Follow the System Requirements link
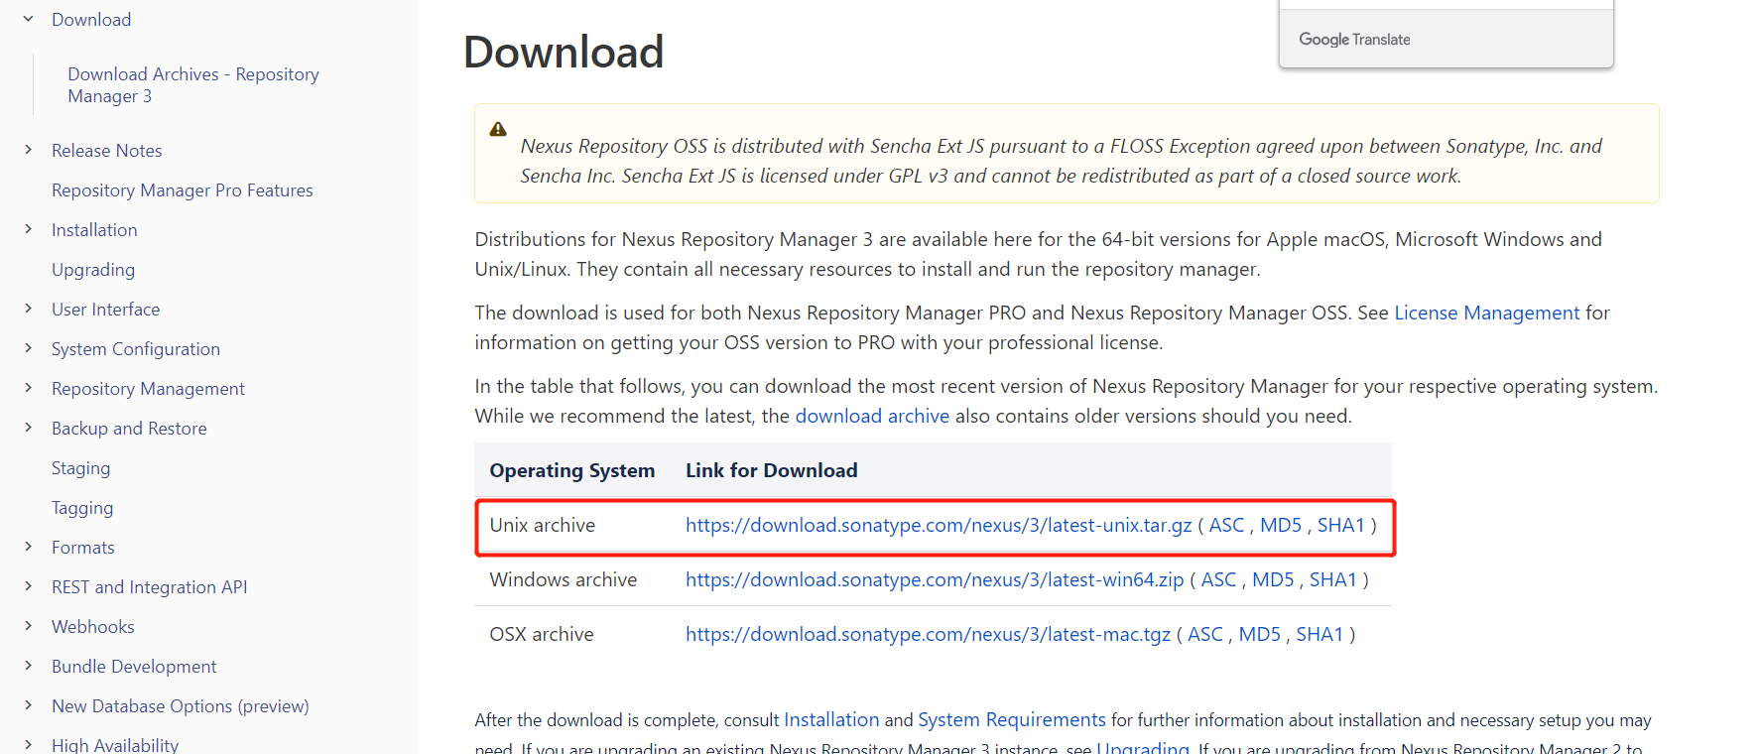Image resolution: width=1760 pixels, height=754 pixels. [x=1012, y=719]
